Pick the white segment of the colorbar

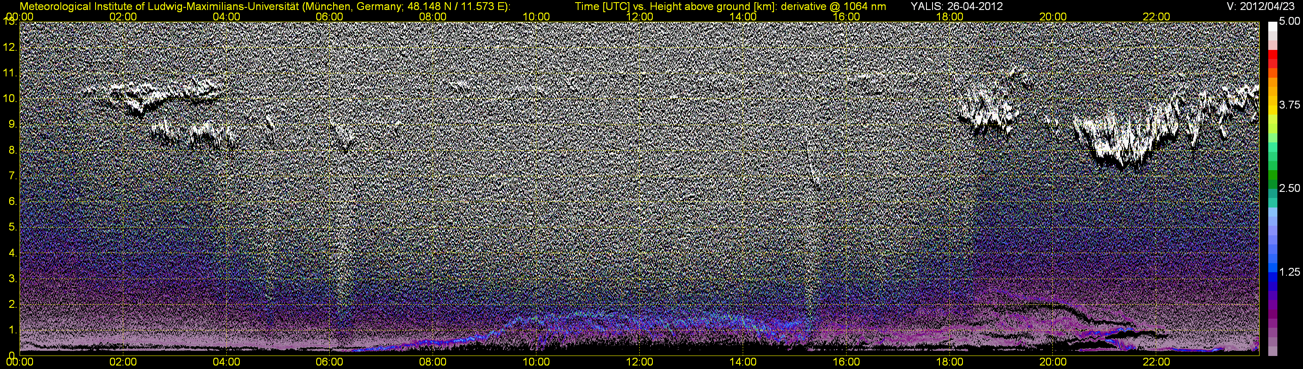(1272, 26)
